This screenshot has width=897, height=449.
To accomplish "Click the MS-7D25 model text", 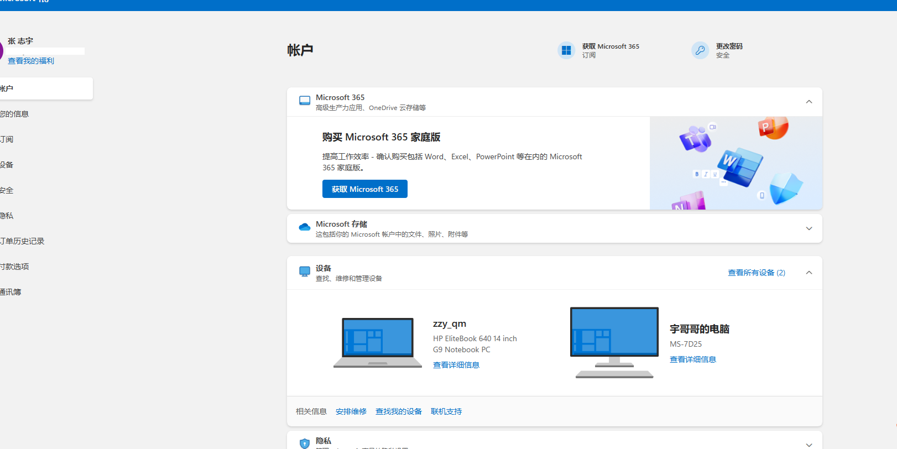I will click(x=686, y=344).
